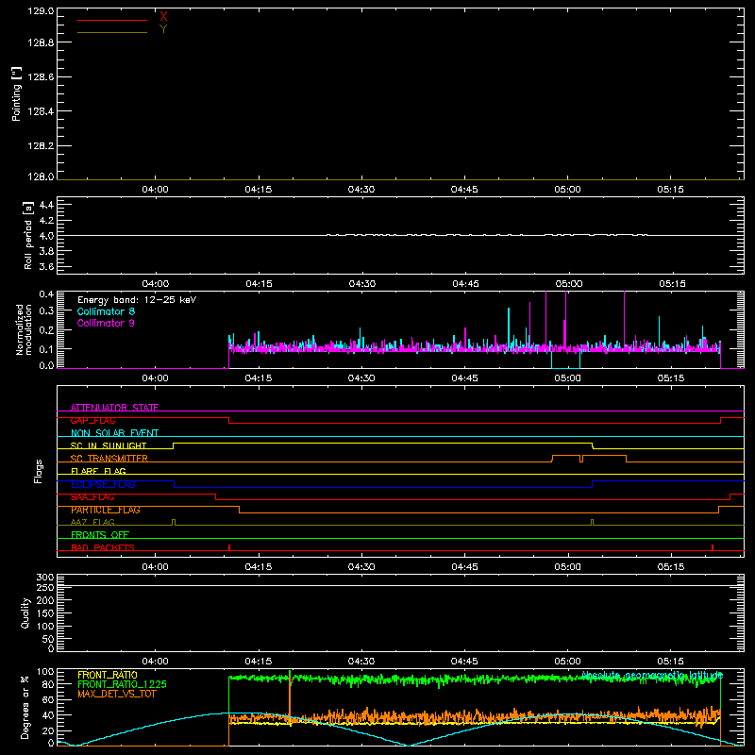
Task: Click the 20 tick on Degrees axis
Action: pos(48,730)
